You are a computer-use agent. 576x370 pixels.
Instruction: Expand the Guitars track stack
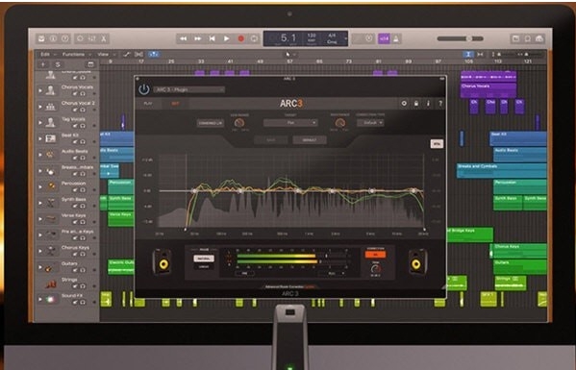(40, 267)
